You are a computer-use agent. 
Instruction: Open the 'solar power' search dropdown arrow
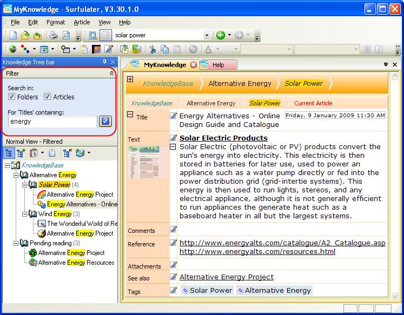[207, 35]
